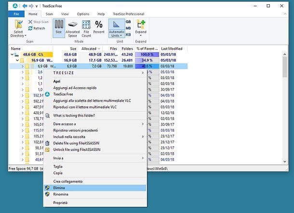Image resolution: width=294 pixels, height=213 pixels.
Task: Choose Elimina in the context menu
Action: coord(95,187)
